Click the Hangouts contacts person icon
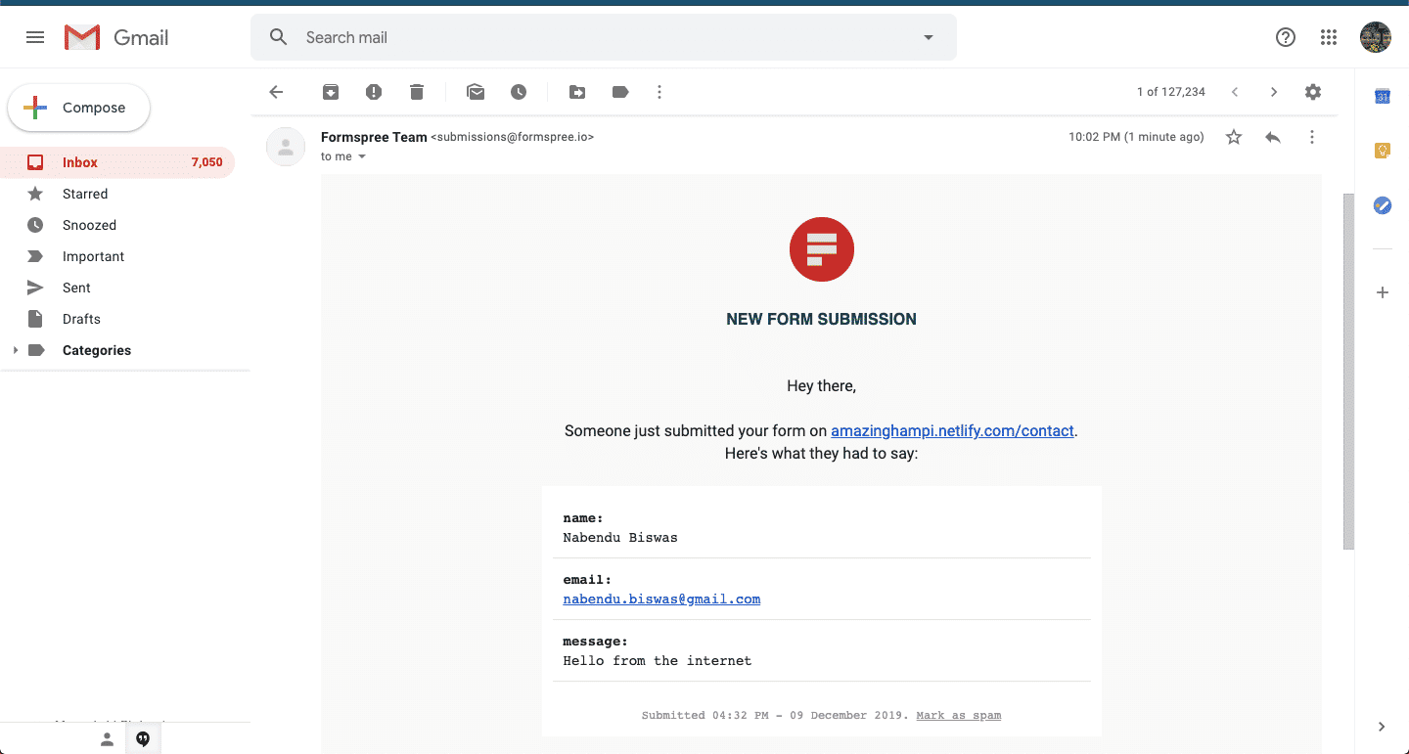Viewport: 1409px width, 754px height. click(x=108, y=739)
